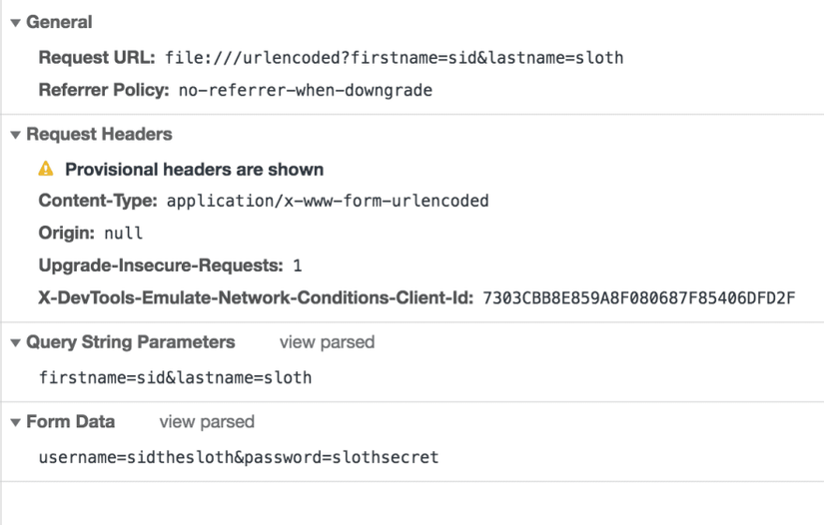Collapse the Request Headers disclosure triangle
824x525 pixels.
coord(15,134)
